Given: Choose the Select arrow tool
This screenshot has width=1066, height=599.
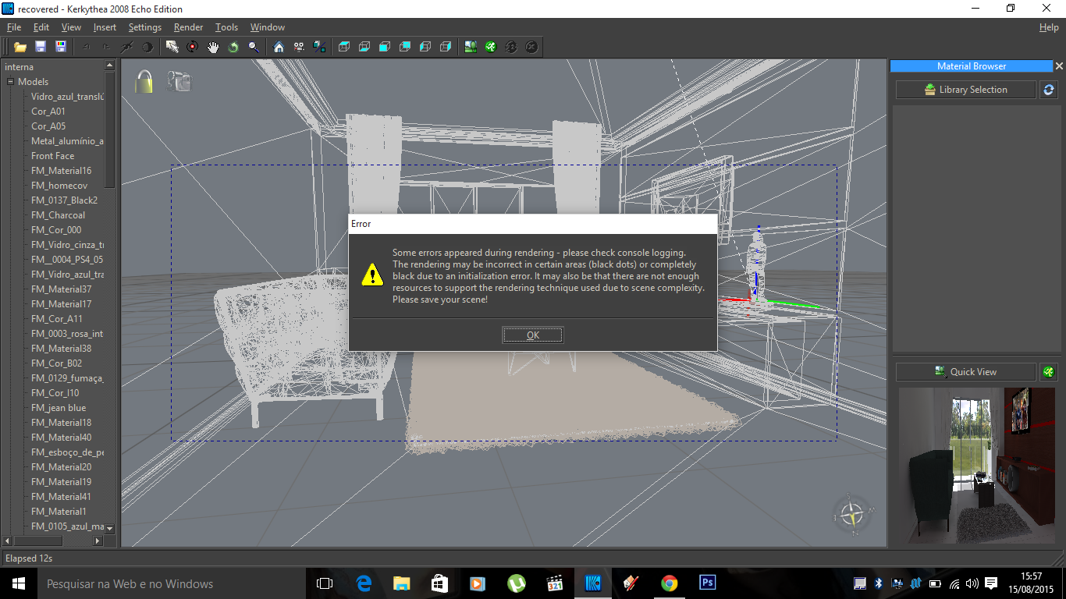Looking at the screenshot, I should (172, 47).
